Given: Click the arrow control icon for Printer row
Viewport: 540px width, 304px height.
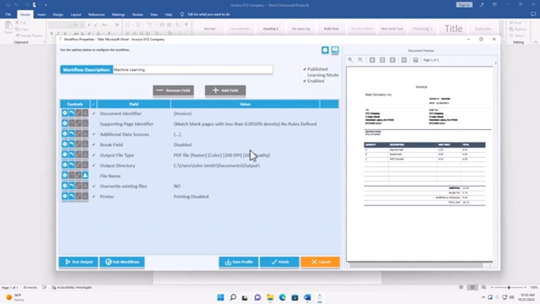Looking at the screenshot, I should (x=72, y=196).
